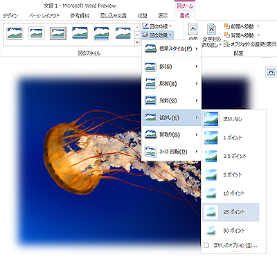Open 3-D 回転(D) submenu
The height and width of the screenshot is (257, 277).
(172, 152)
